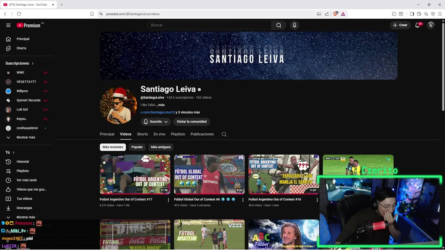
Task: Open options for Fútbol Global Out of Context #6
Action: (x=243, y=200)
